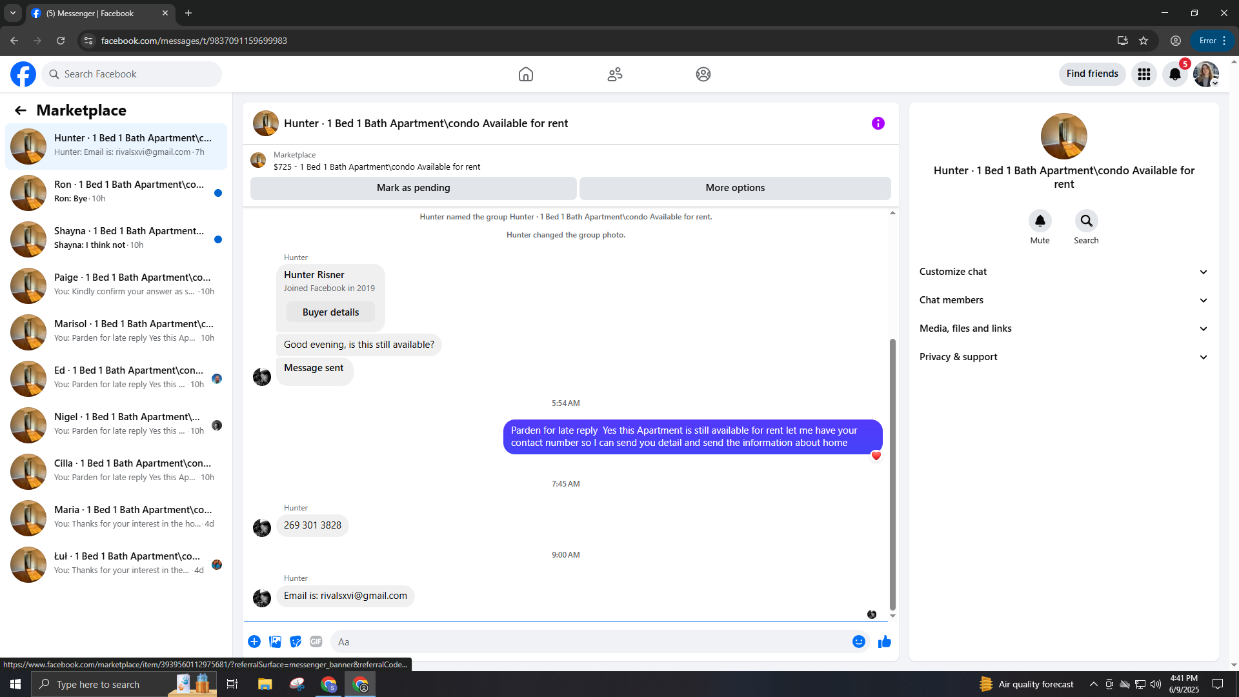Show hidden system tray icons
The image size is (1239, 697).
[1094, 684]
